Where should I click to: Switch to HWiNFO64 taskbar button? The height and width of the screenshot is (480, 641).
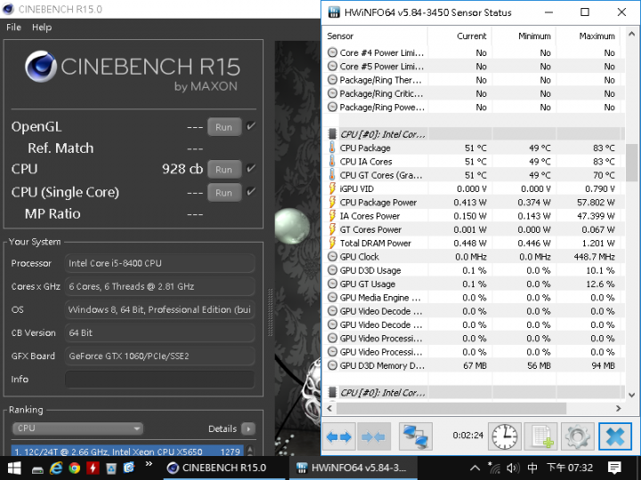[x=353, y=468]
